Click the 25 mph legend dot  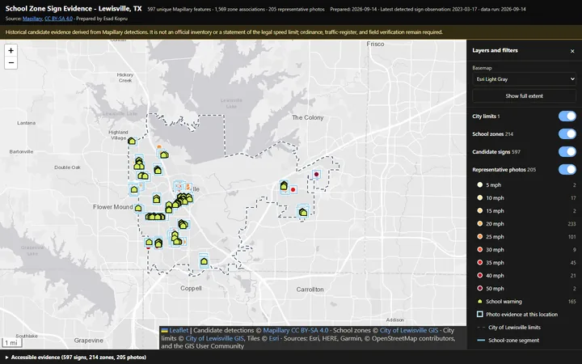(x=479, y=236)
